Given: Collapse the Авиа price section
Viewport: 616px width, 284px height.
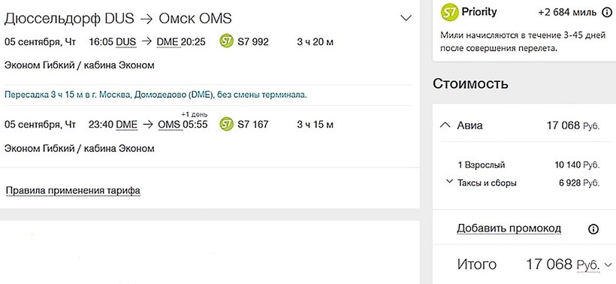Looking at the screenshot, I should click(444, 125).
